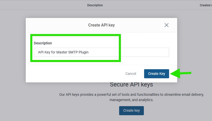This screenshot has width=212, height=121.
Task: Click the dialog footer area left of Cancel
Action: pos(76,74)
